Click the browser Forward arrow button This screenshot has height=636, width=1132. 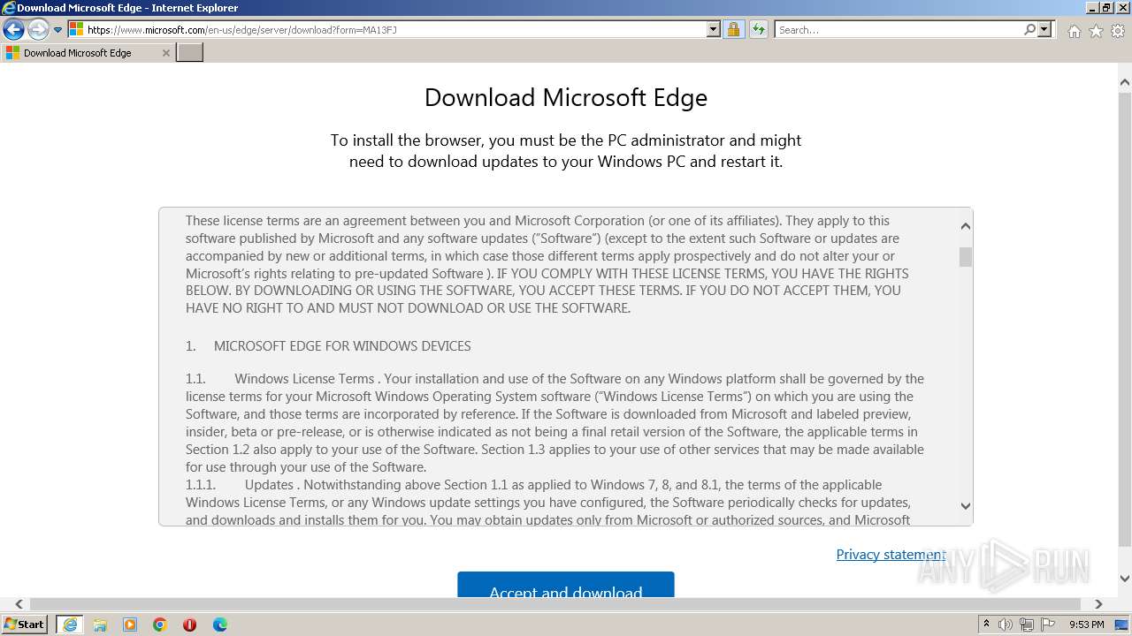pyautogui.click(x=38, y=30)
